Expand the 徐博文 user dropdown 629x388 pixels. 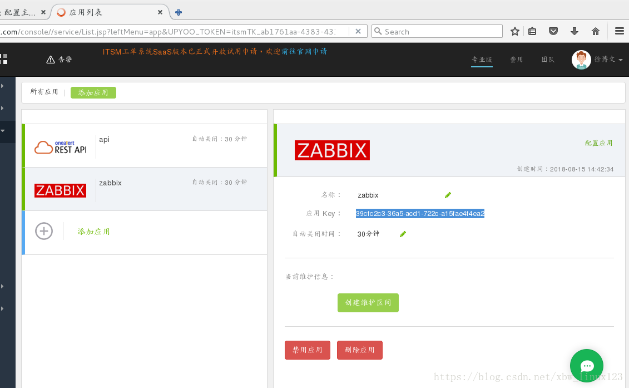click(x=608, y=60)
